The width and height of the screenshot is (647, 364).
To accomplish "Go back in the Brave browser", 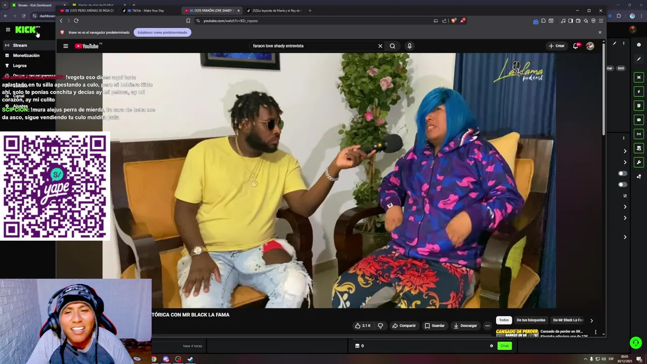I will click(61, 21).
